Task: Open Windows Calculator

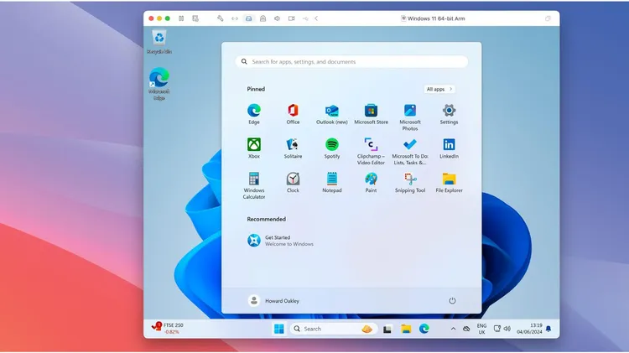Action: click(254, 185)
